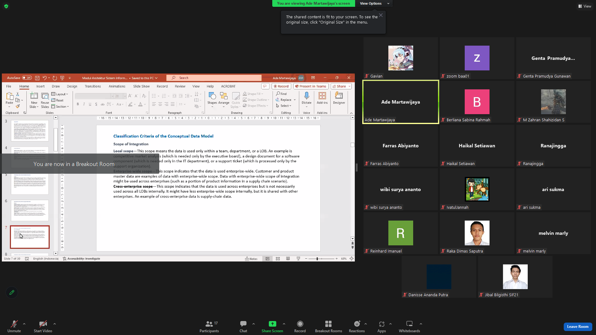Click the PowerPoint Search box
This screenshot has width=596, height=335.
coord(214,78)
